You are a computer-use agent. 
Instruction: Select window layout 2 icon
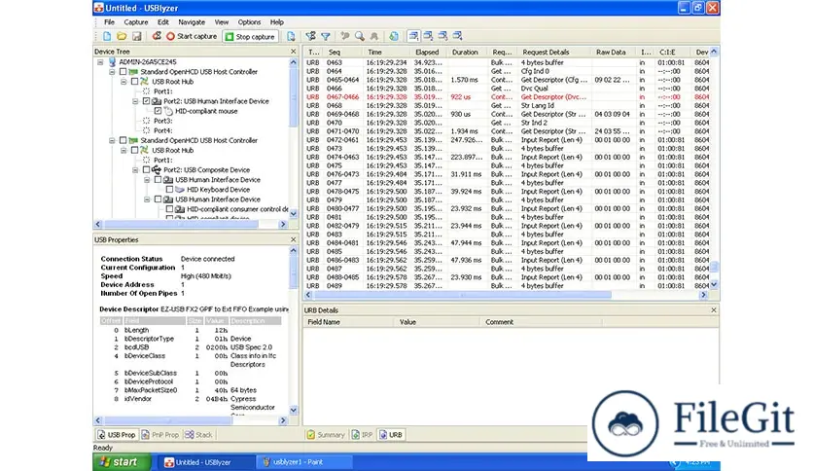click(428, 36)
